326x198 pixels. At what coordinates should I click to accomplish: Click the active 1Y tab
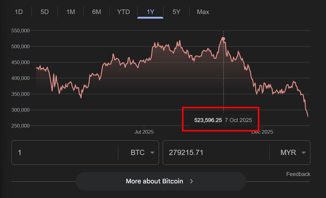click(150, 12)
